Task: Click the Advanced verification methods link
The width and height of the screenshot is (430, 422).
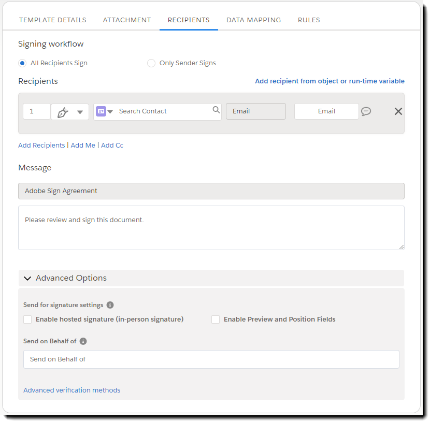Action: [x=71, y=390]
